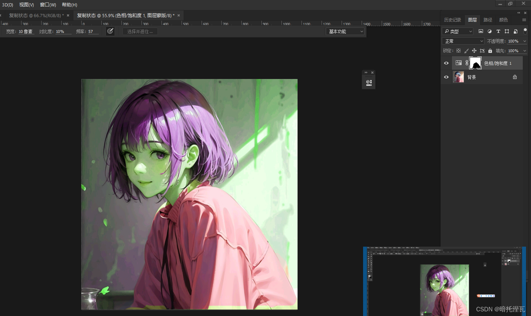The width and height of the screenshot is (531, 316).
Task: Open the 正常 blend mode dropdown
Action: click(463, 41)
